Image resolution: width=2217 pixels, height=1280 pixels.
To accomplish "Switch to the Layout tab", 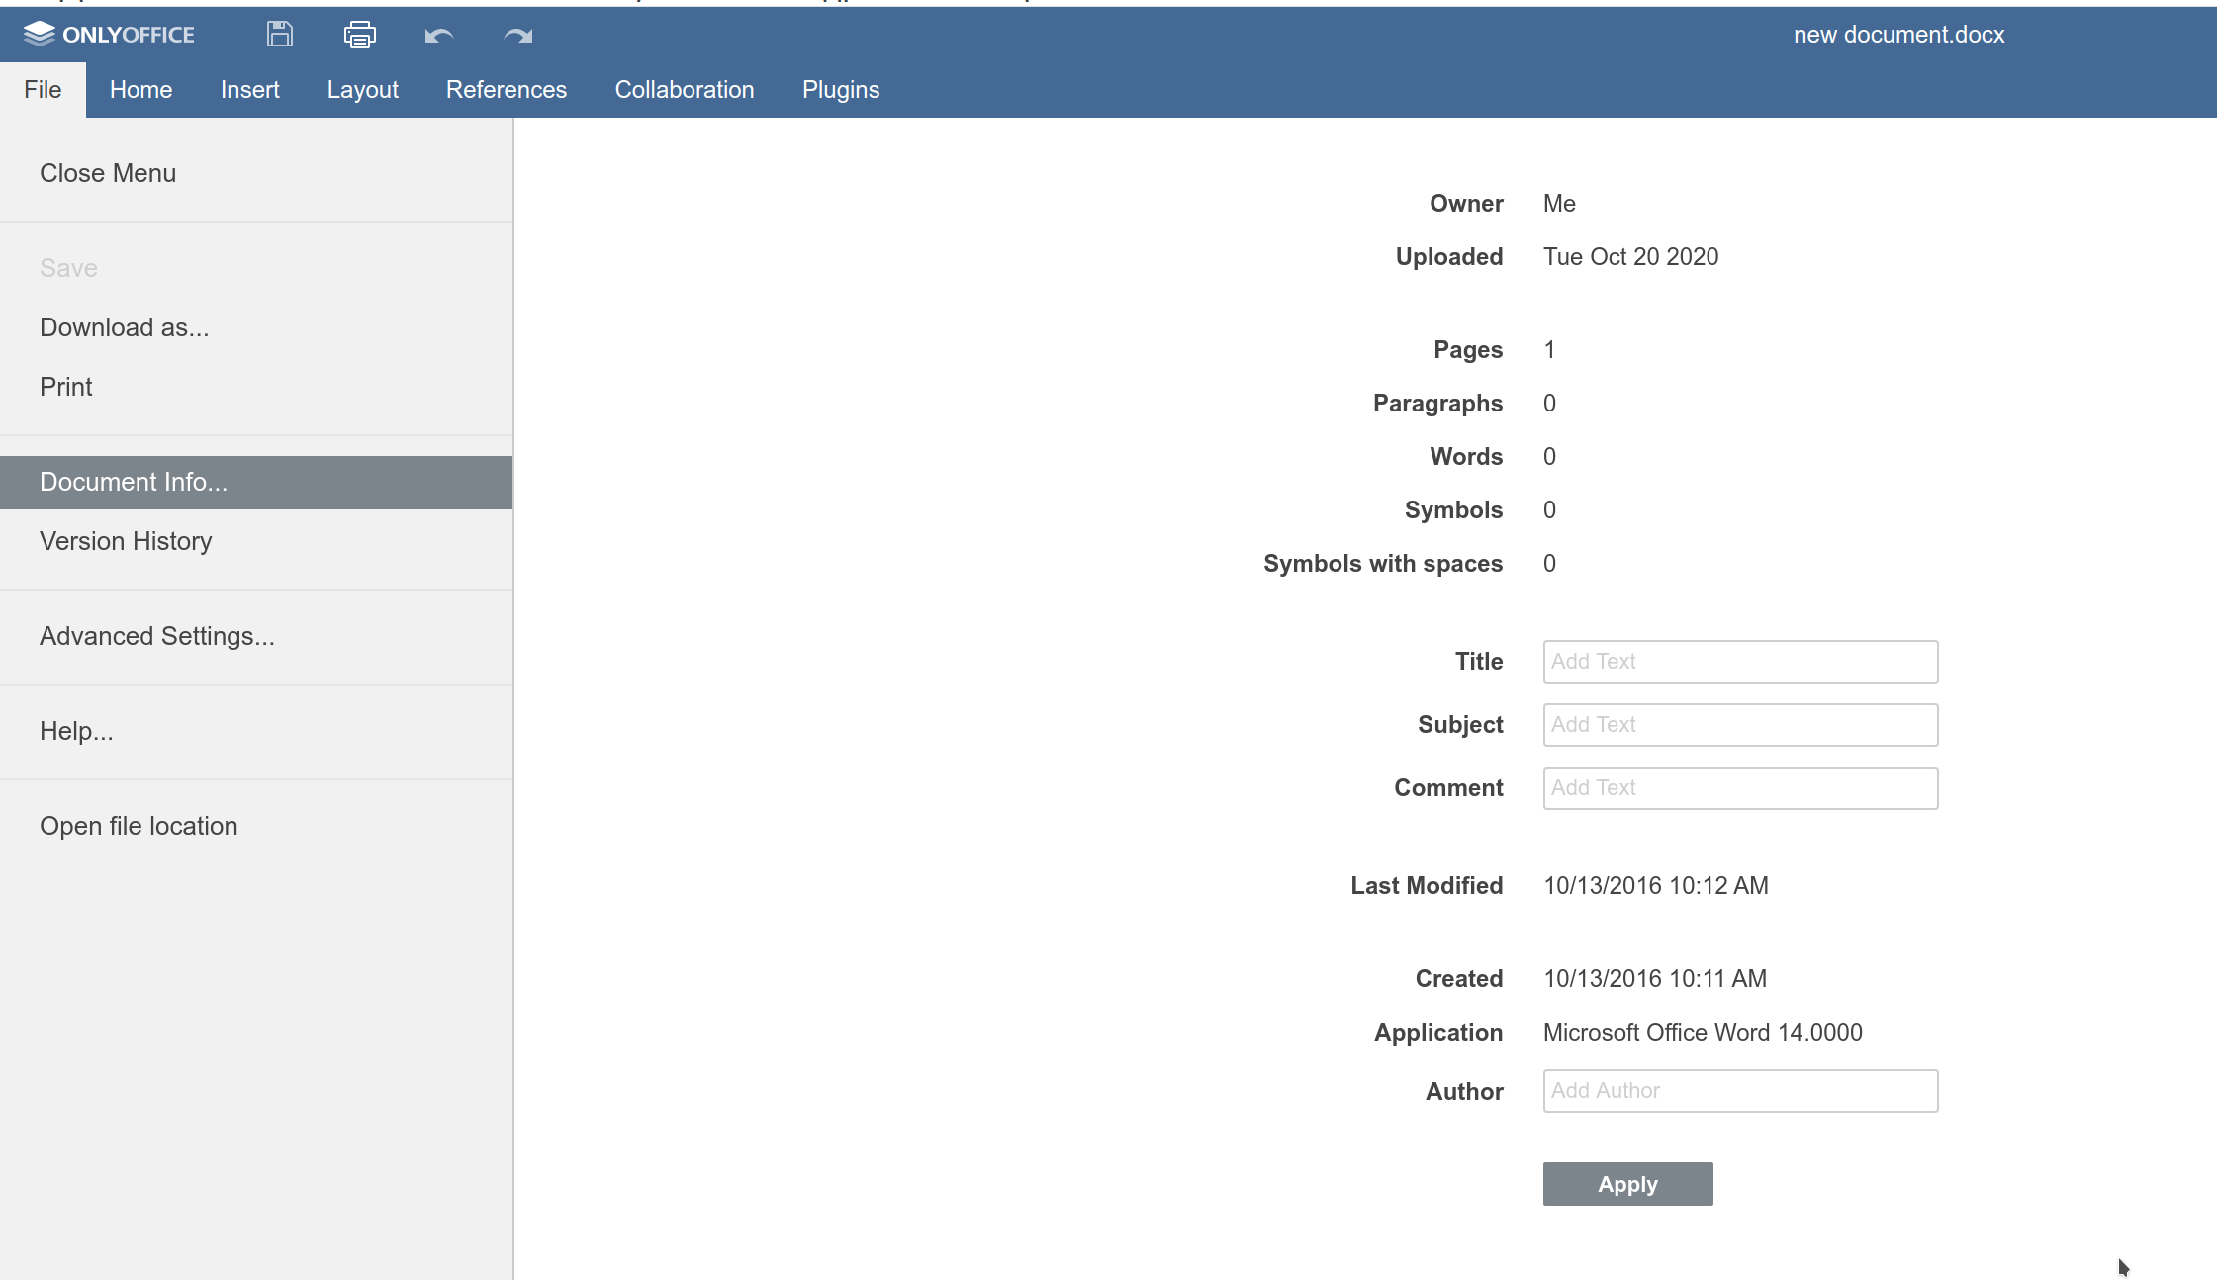I will point(362,89).
